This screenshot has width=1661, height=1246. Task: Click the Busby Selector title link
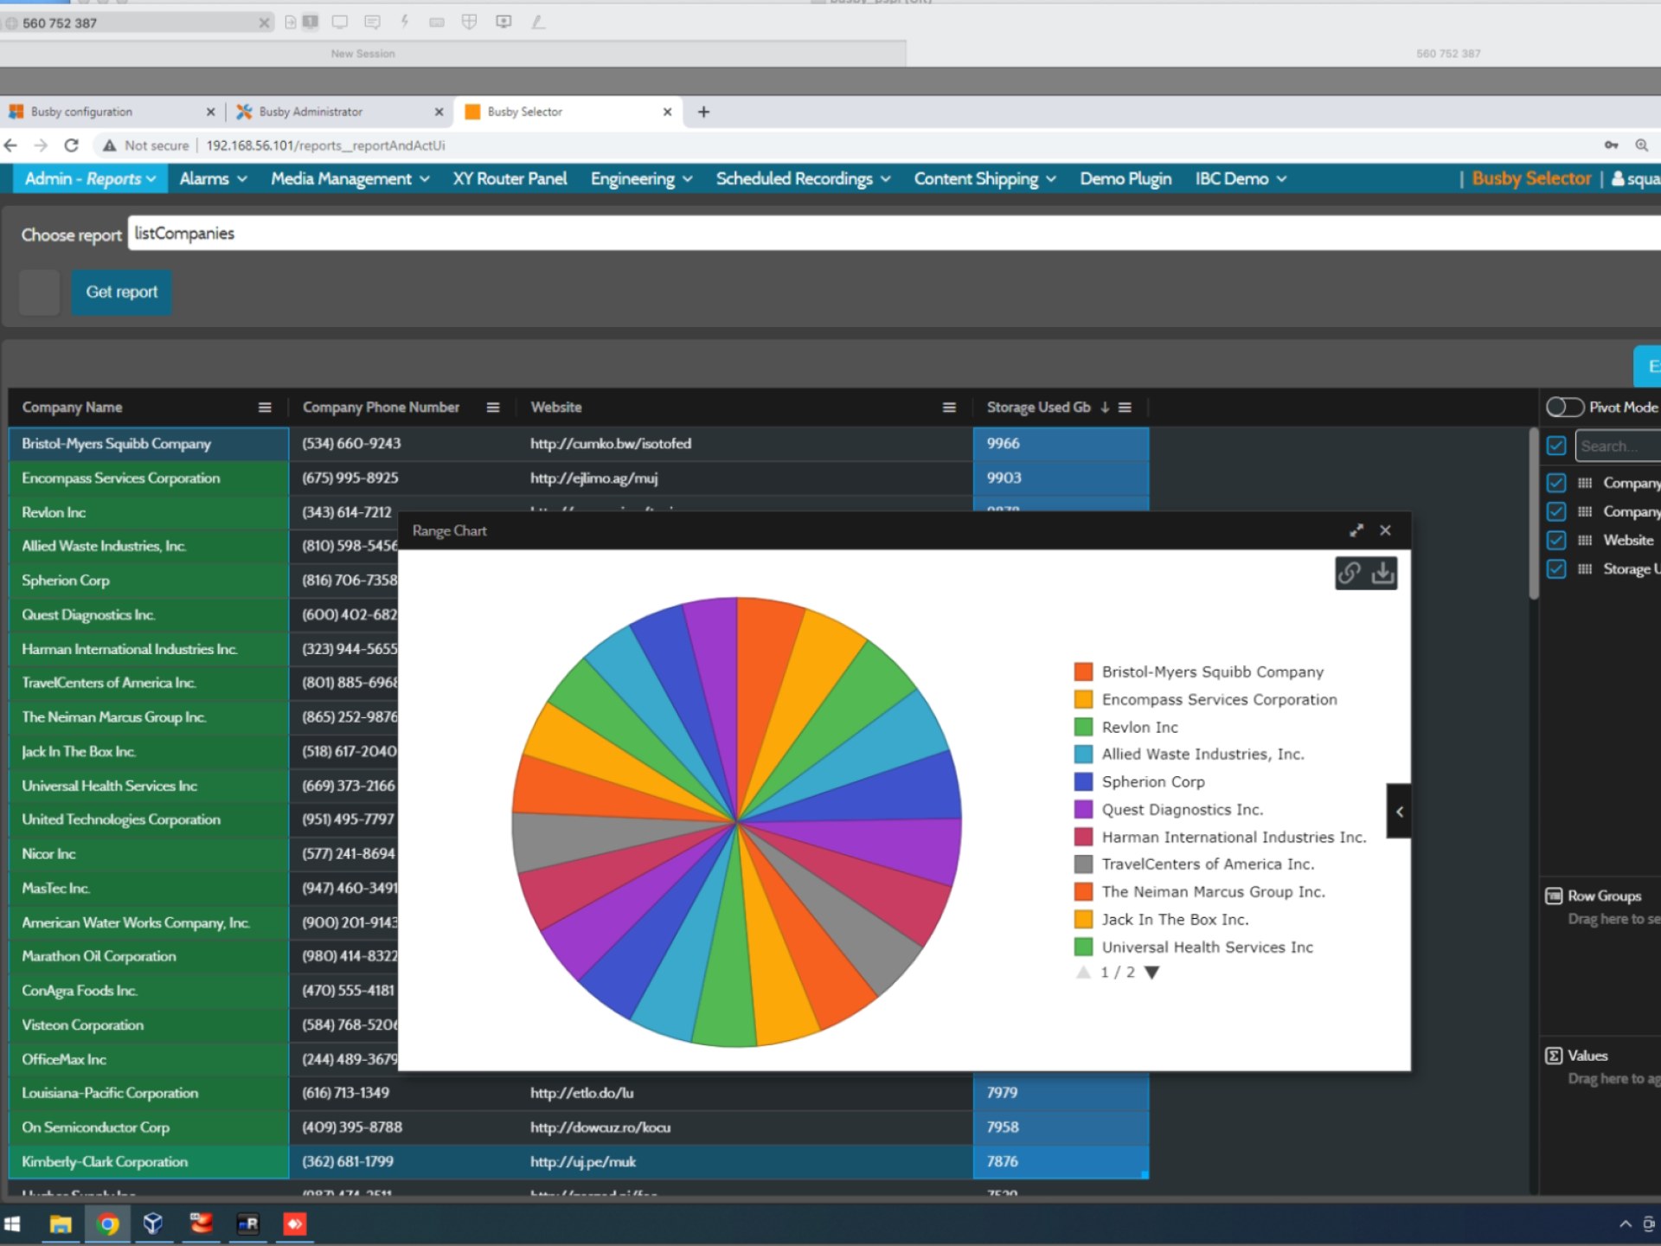1531,179
